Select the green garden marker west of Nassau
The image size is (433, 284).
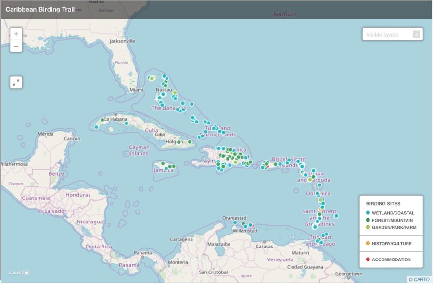pos(152,78)
